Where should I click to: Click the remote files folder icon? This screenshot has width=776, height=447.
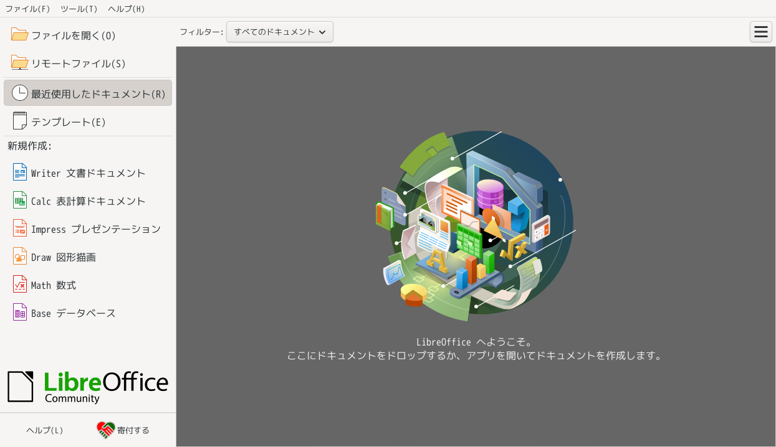tap(20, 63)
